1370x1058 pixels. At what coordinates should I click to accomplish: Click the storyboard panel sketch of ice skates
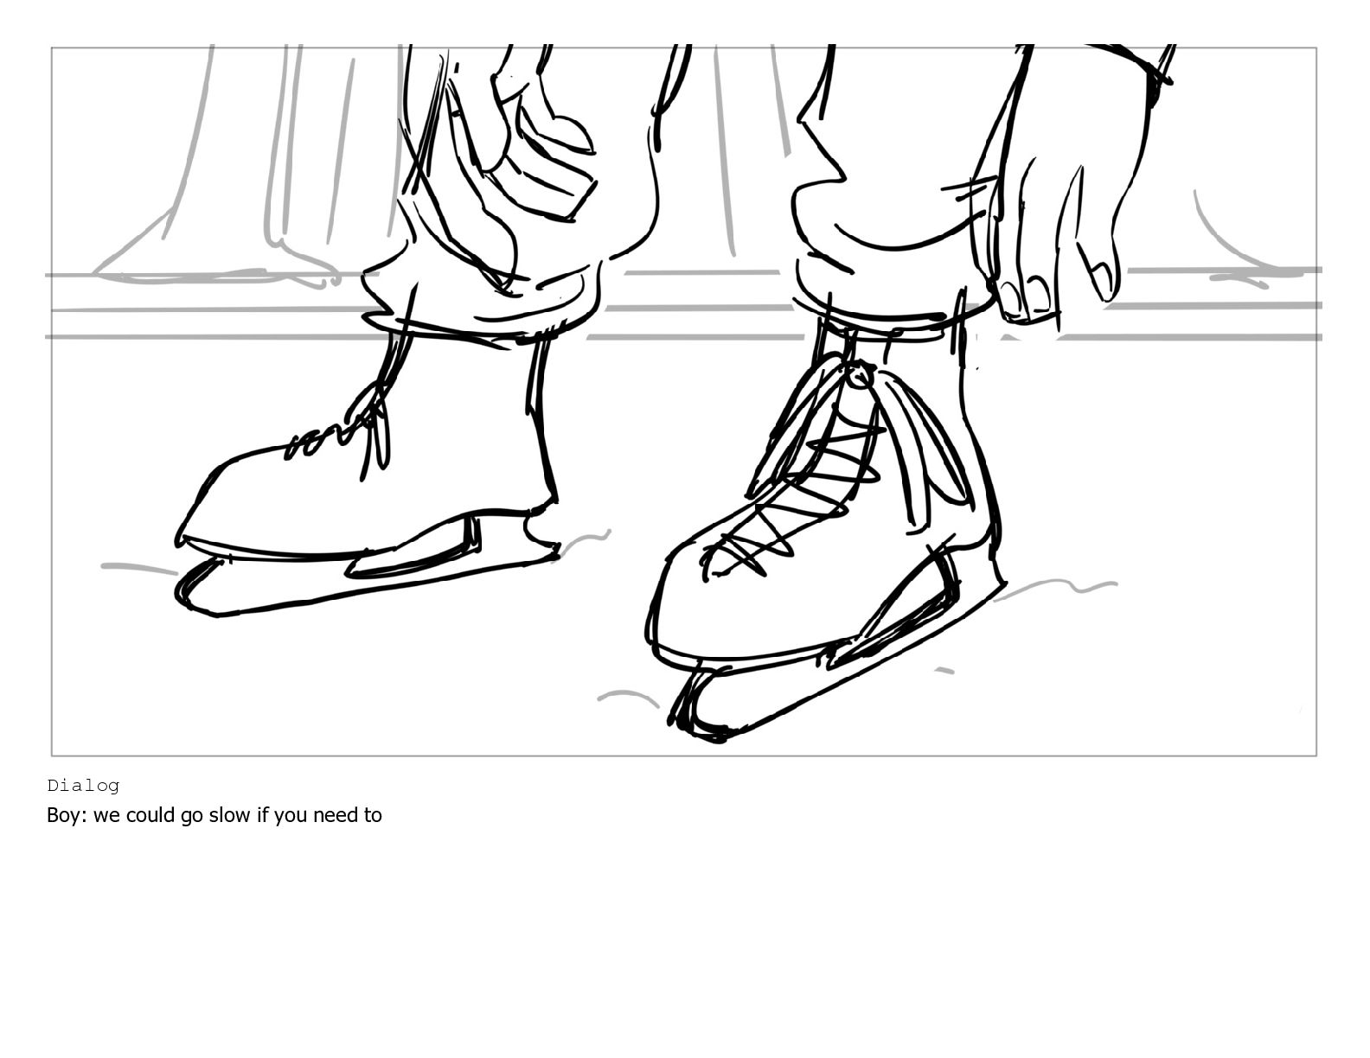coord(684,402)
